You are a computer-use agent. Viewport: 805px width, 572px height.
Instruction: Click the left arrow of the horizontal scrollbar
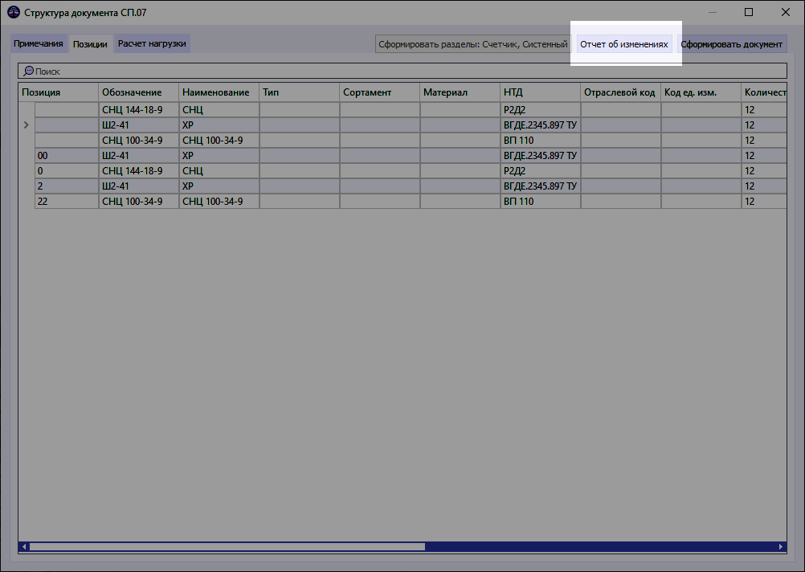(x=24, y=546)
